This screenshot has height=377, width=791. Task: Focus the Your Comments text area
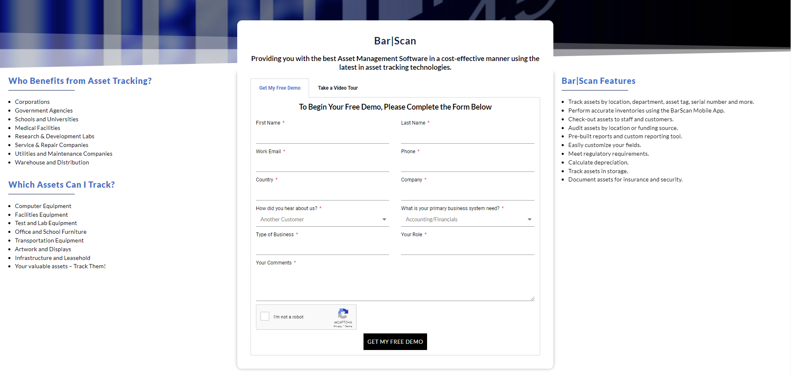point(395,284)
